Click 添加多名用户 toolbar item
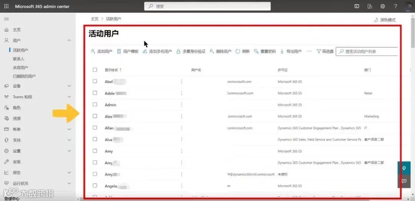 click(157, 51)
